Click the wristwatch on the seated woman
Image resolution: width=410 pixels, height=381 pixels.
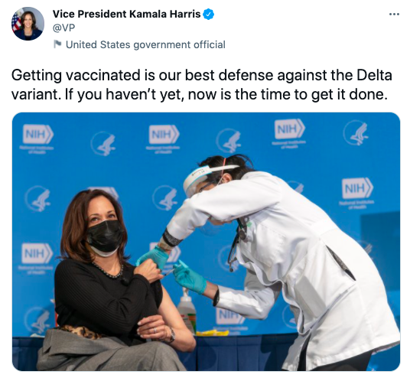click(x=171, y=335)
